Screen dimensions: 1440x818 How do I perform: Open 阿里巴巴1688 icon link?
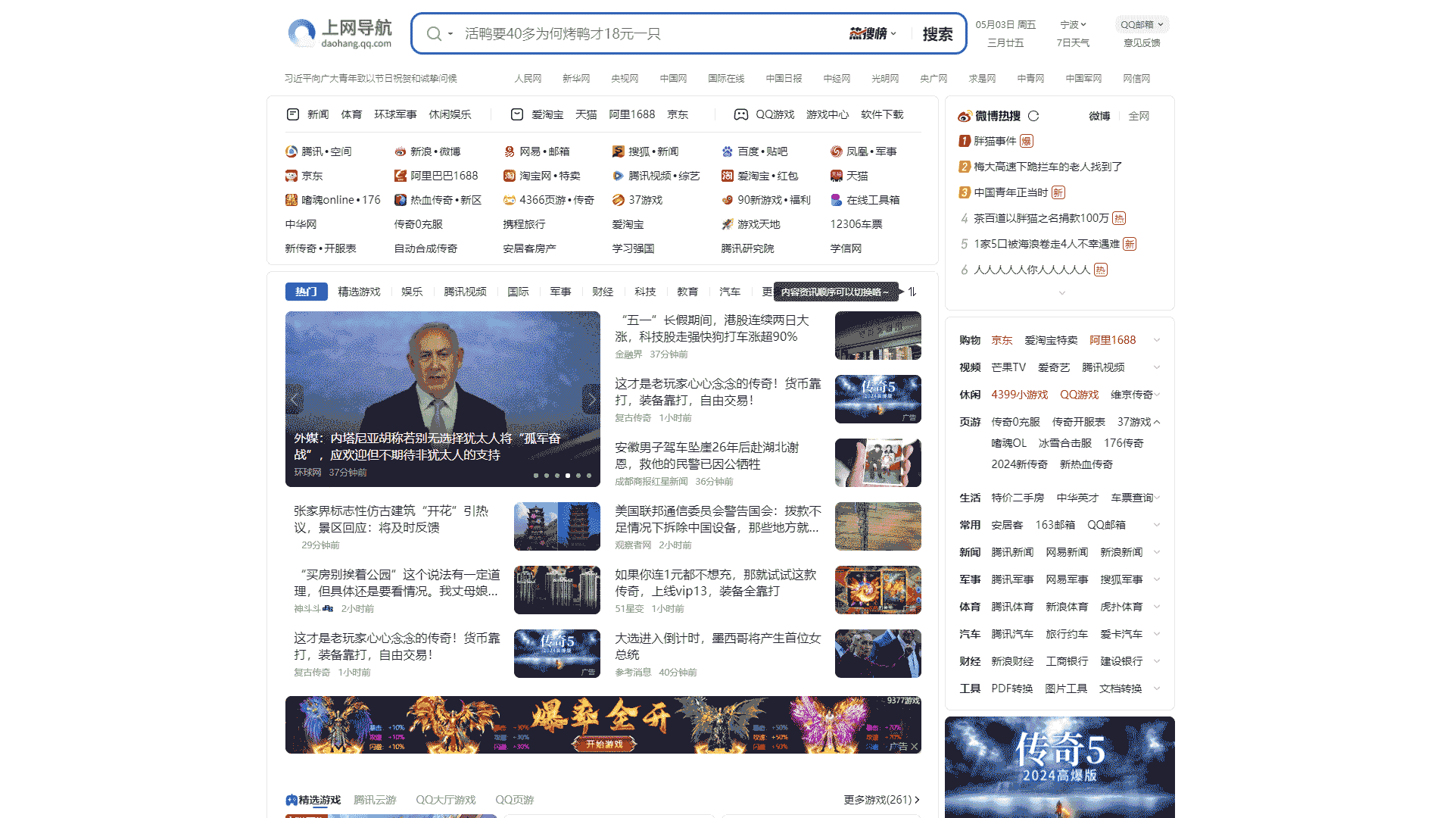click(401, 176)
